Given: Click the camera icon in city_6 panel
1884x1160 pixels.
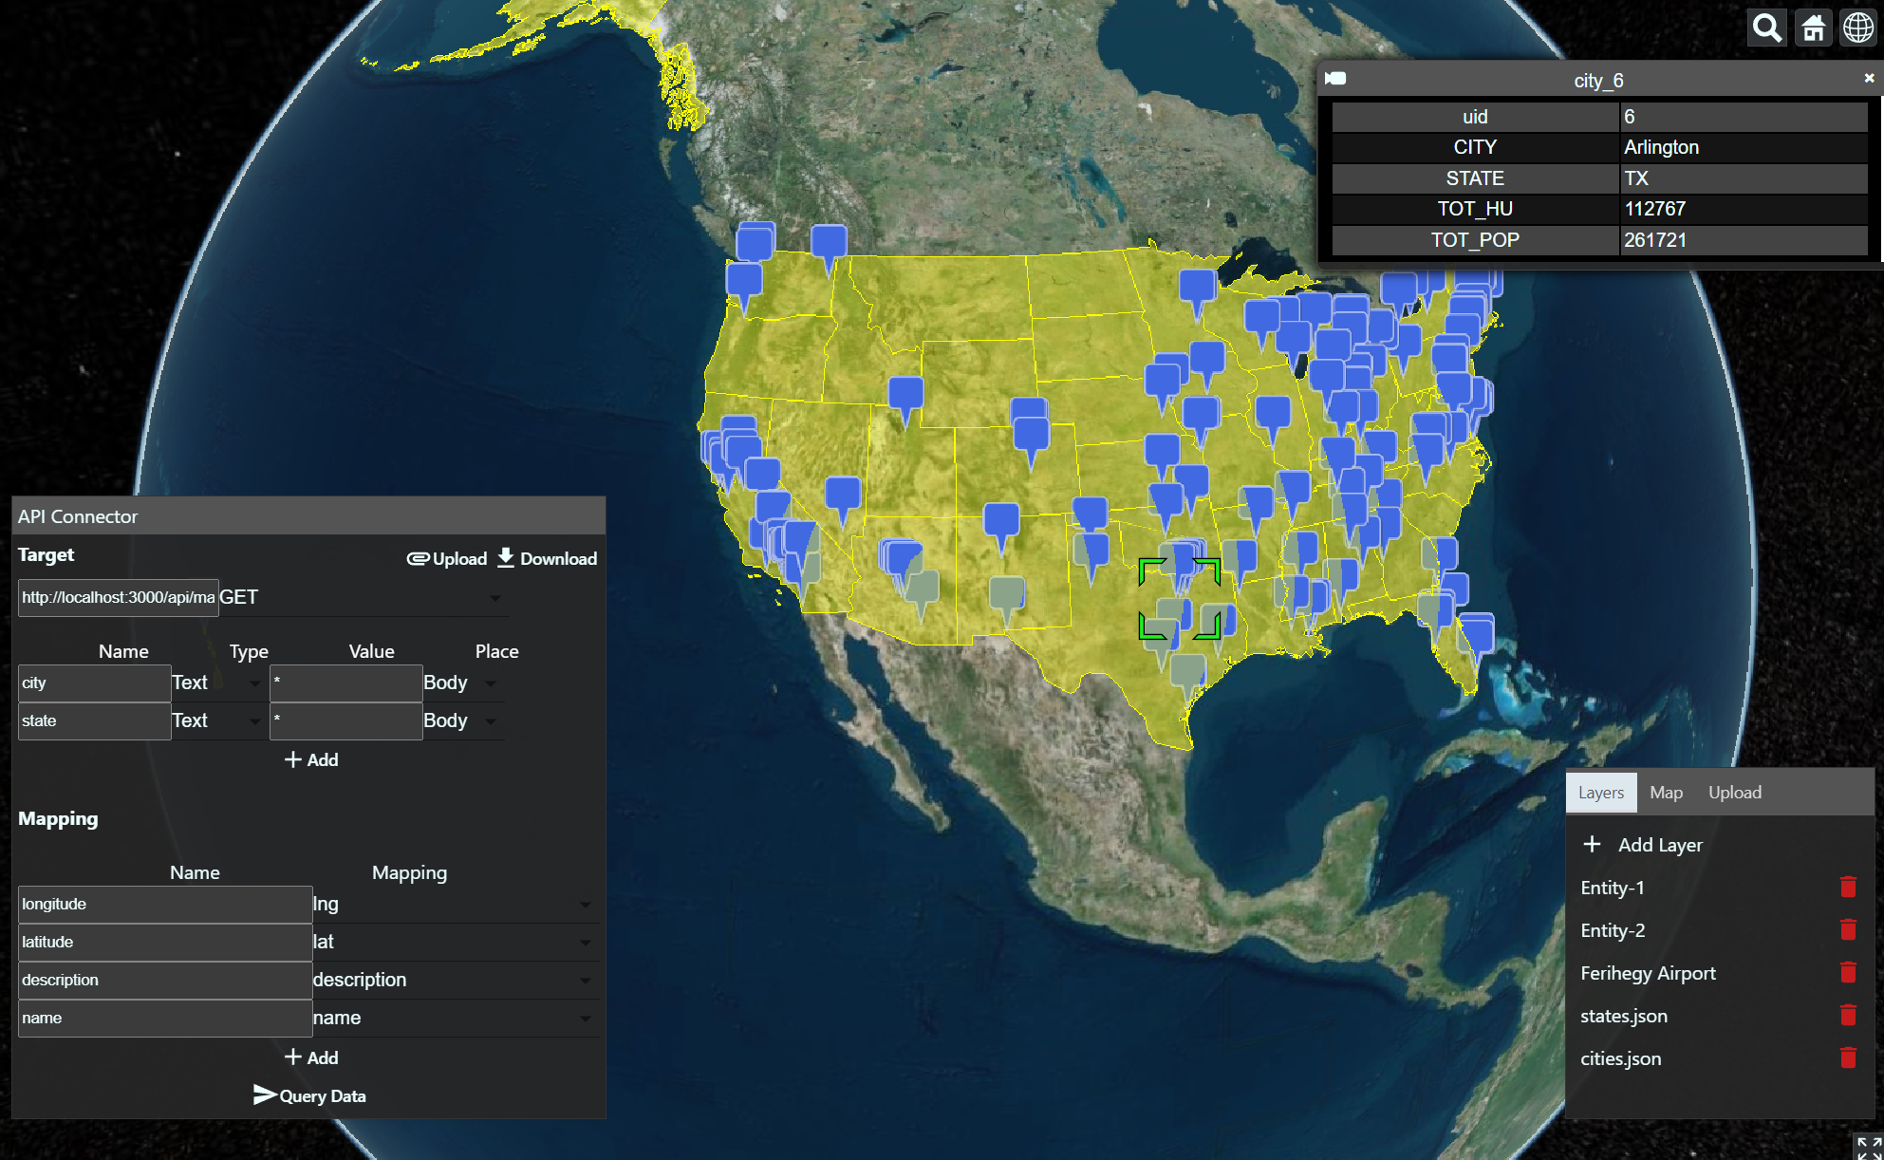Looking at the screenshot, I should pyautogui.click(x=1336, y=79).
